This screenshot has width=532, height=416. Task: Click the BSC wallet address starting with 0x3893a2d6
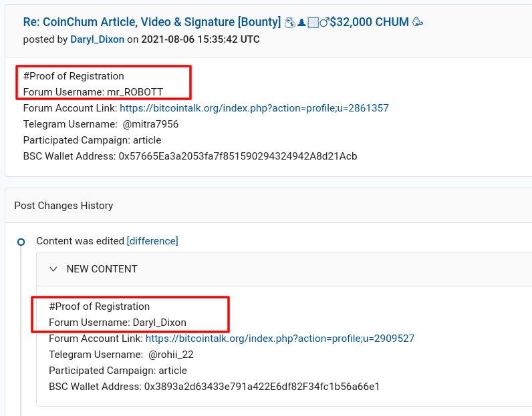click(x=262, y=387)
